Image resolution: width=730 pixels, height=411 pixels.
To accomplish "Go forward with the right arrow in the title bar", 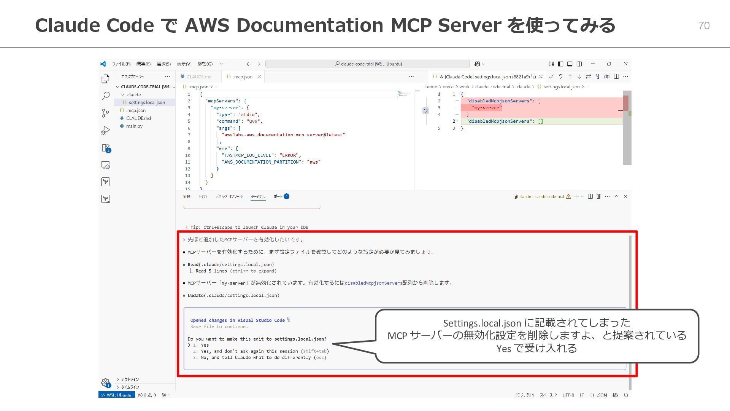I will pyautogui.click(x=258, y=64).
